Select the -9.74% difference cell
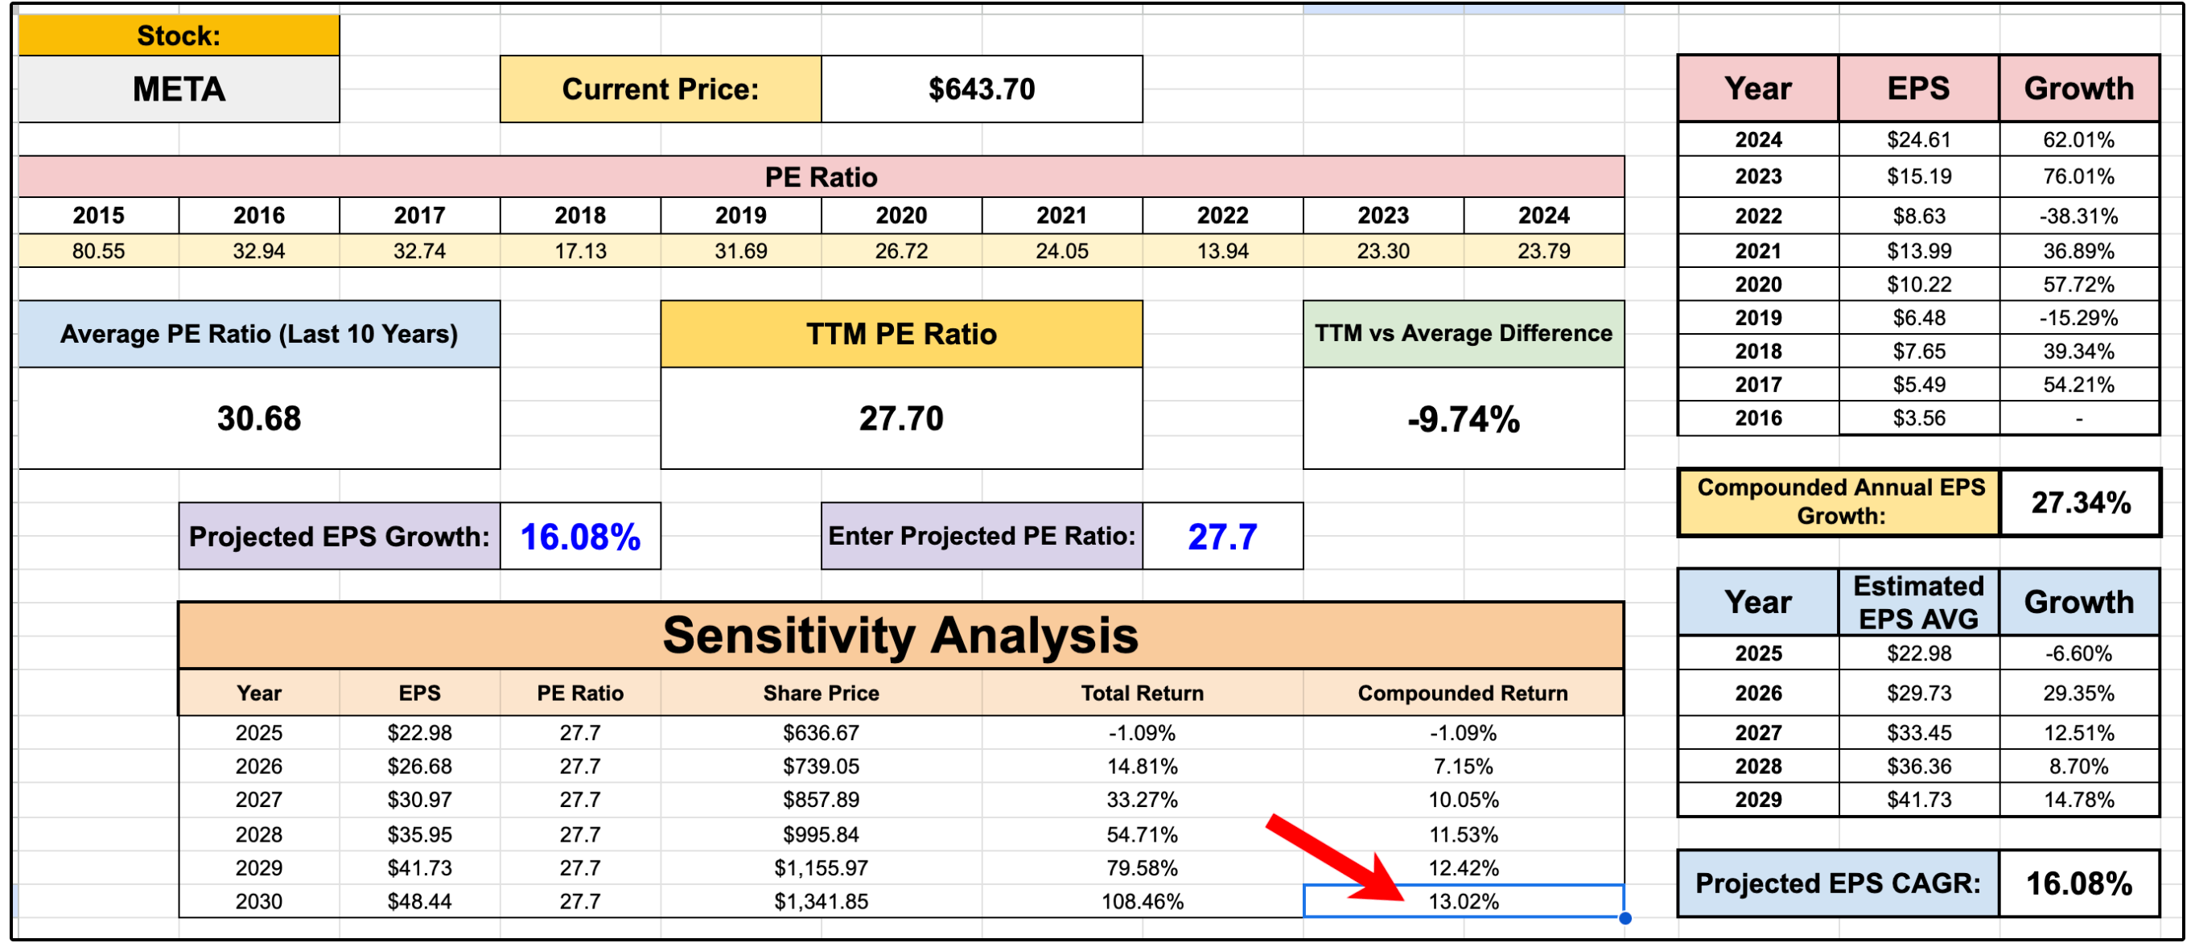 (1463, 419)
